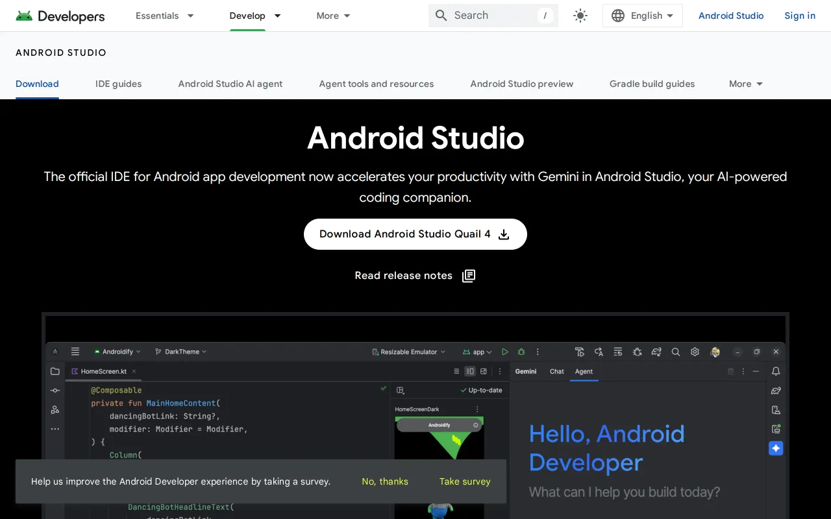This screenshot has width=831, height=519.
Task: Click the Android Developers logo
Action: coord(60,16)
